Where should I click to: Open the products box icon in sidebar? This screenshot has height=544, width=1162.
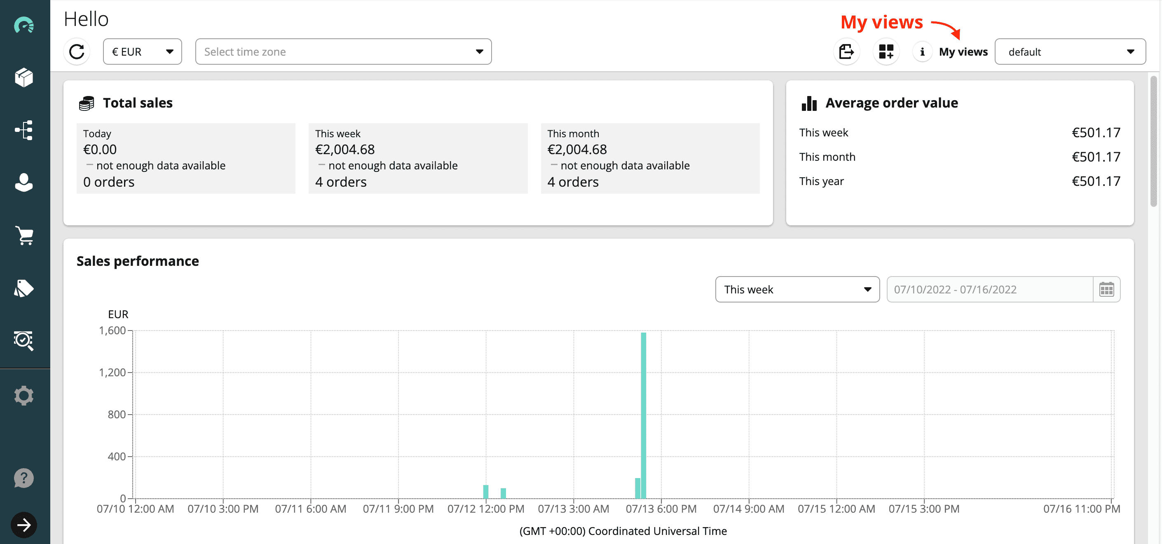click(x=24, y=77)
